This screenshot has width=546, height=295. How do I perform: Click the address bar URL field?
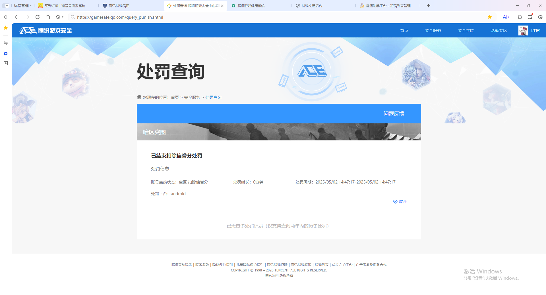[256, 17]
